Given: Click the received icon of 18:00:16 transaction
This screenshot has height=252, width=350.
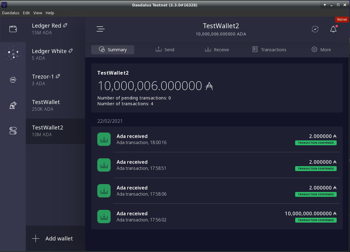Looking at the screenshot, I should tap(104, 139).
